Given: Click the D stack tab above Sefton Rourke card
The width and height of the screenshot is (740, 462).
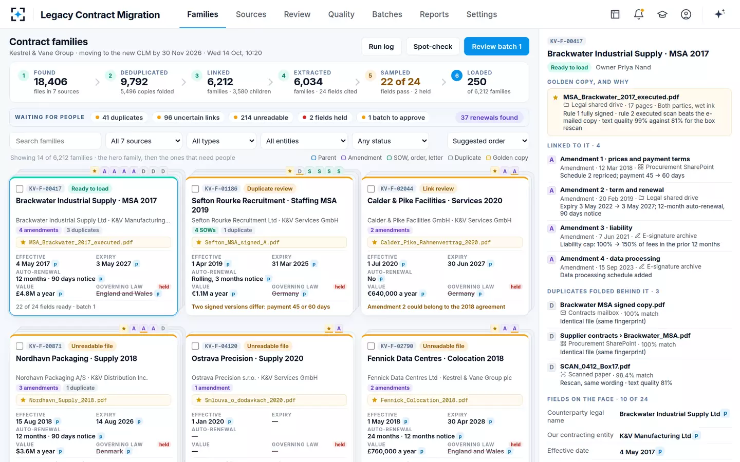Looking at the screenshot, I should (x=300, y=171).
